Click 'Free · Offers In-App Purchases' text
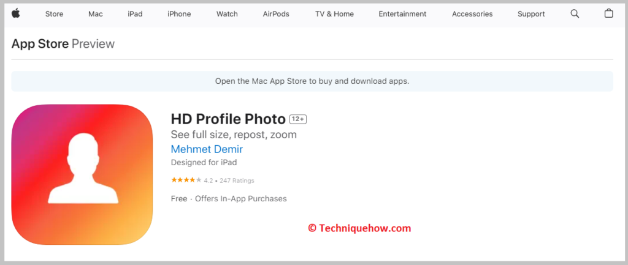This screenshot has width=628, height=265. 229,198
